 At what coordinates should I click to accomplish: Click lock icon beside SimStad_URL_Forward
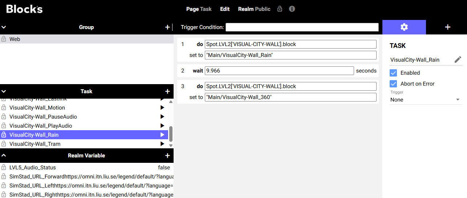coord(4,176)
